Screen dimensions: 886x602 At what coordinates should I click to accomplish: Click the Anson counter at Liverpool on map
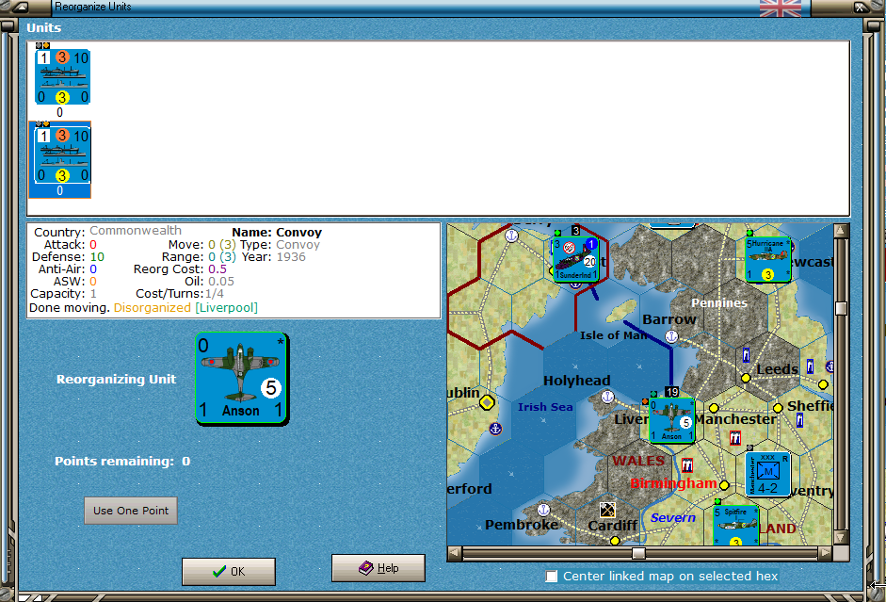coord(672,420)
